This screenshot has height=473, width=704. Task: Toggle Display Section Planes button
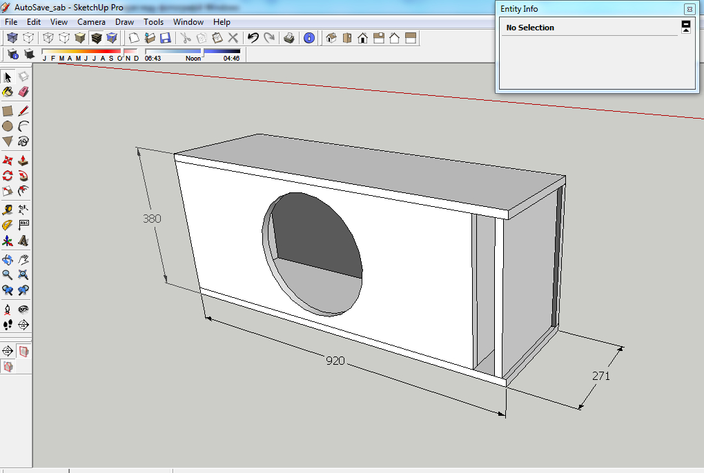pos(23,352)
